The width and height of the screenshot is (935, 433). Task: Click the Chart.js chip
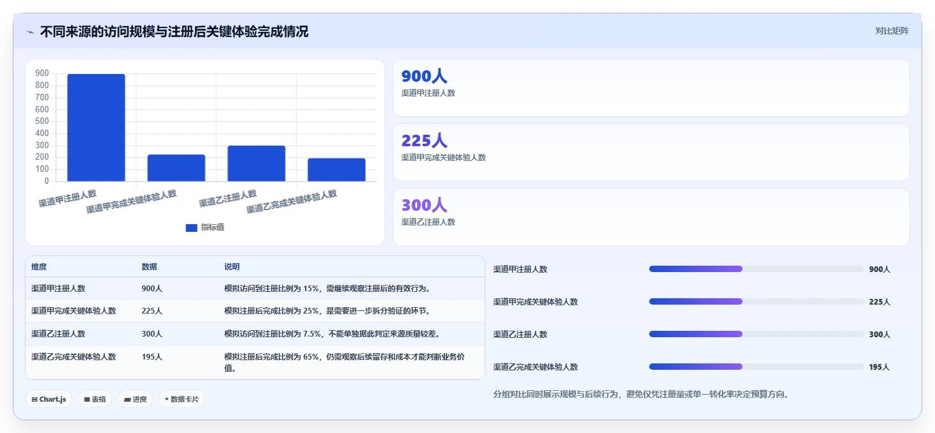tap(49, 399)
